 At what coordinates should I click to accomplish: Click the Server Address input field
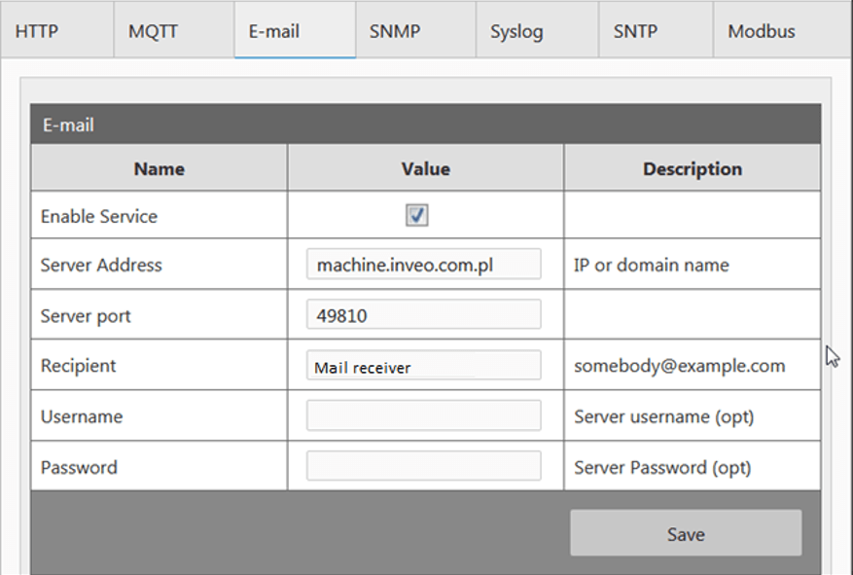(x=423, y=264)
